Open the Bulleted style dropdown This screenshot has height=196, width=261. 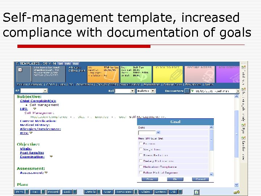tap(153, 91)
